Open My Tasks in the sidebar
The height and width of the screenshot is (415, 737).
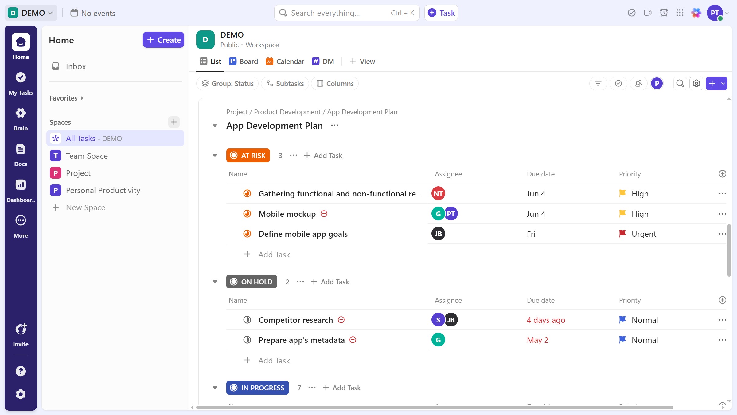[20, 82]
